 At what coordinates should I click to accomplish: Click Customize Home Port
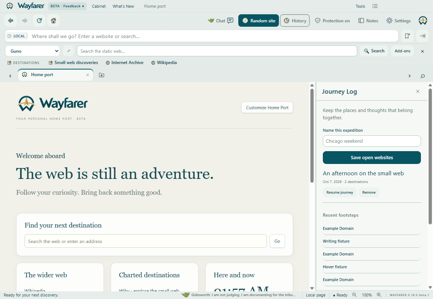click(267, 108)
